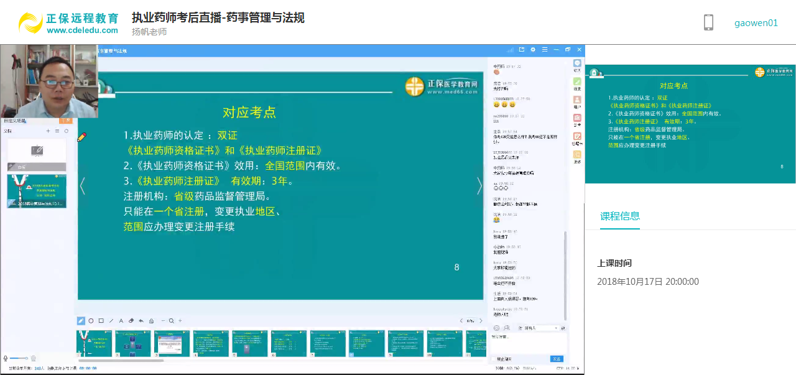Select the rectangle drawing tool

101,320
